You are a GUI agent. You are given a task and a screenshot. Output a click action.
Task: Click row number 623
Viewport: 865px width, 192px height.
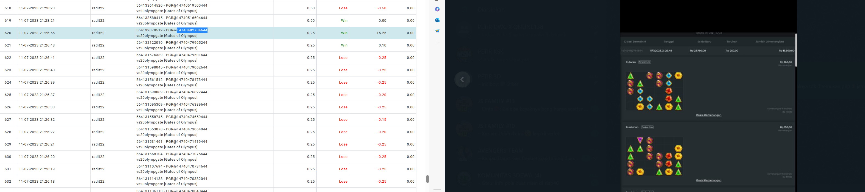click(x=8, y=70)
